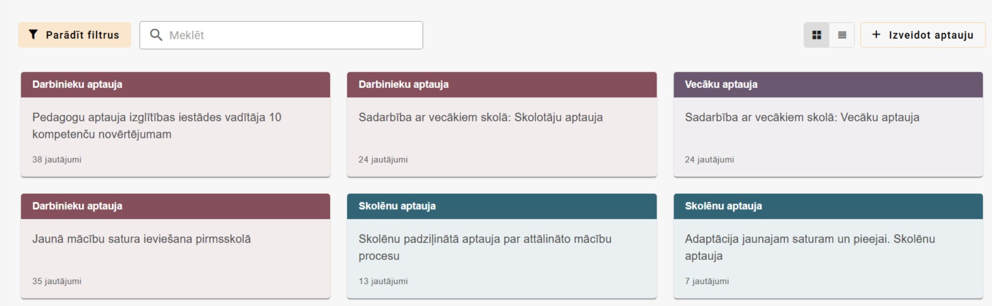The width and height of the screenshot is (992, 306).
Task: Click the magnifying glass search icon
Action: (x=156, y=35)
